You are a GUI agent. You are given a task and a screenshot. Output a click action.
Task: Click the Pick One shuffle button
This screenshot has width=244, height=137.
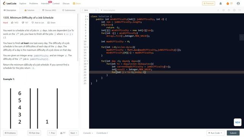click(34, 133)
